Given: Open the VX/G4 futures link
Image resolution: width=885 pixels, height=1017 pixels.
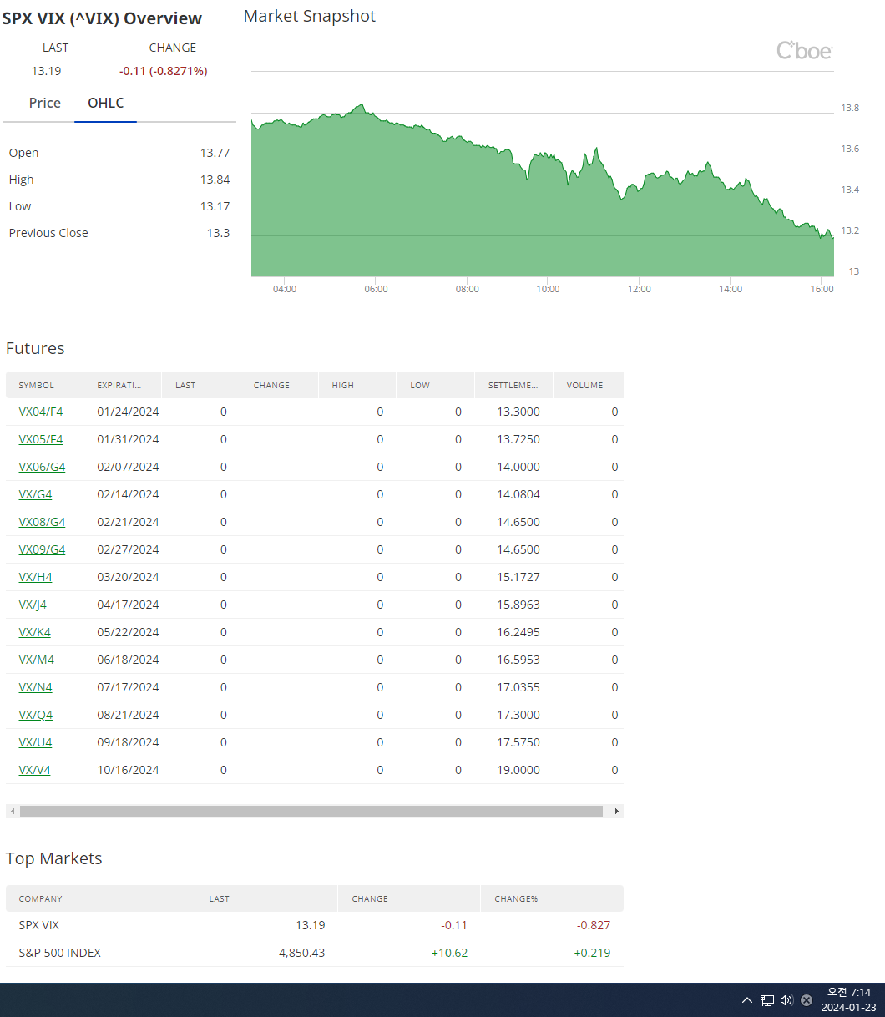Looking at the screenshot, I should (x=35, y=494).
